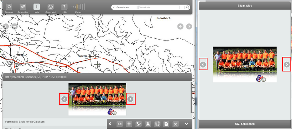Open the Ansichten views icon
The width and height of the screenshot is (292, 129).
(x=23, y=7)
